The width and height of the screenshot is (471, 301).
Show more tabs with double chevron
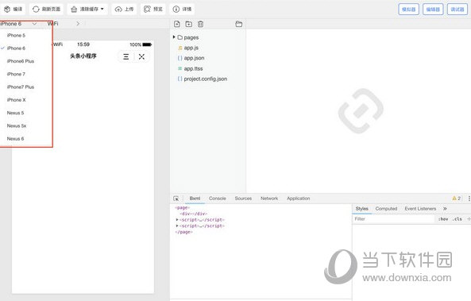[445, 209]
